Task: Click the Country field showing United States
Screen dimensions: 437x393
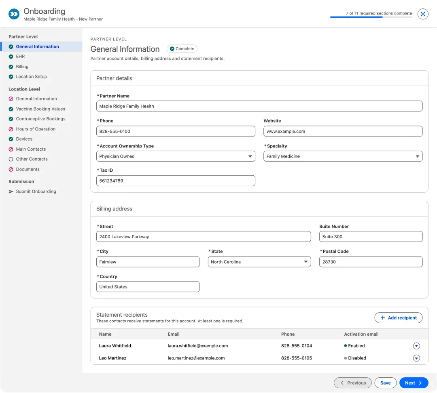Action: tap(148, 287)
